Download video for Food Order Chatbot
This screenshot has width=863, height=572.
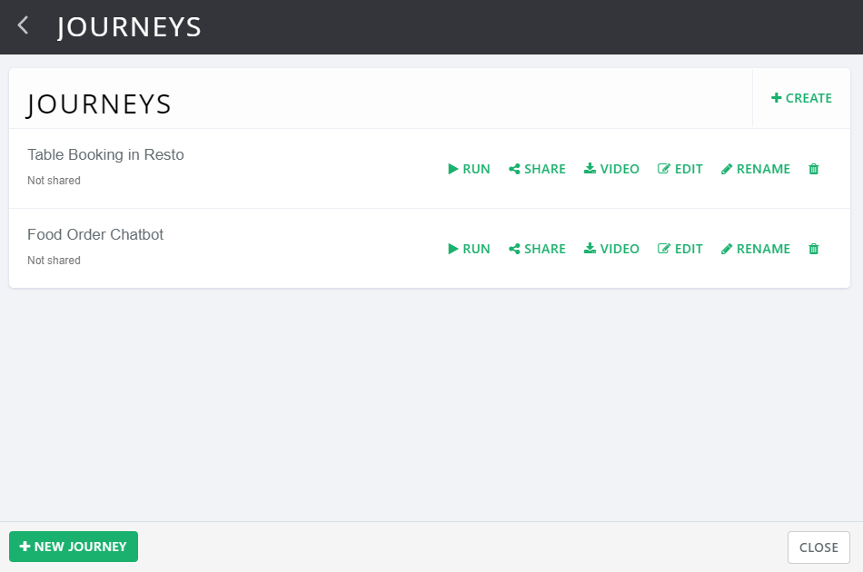(x=611, y=249)
